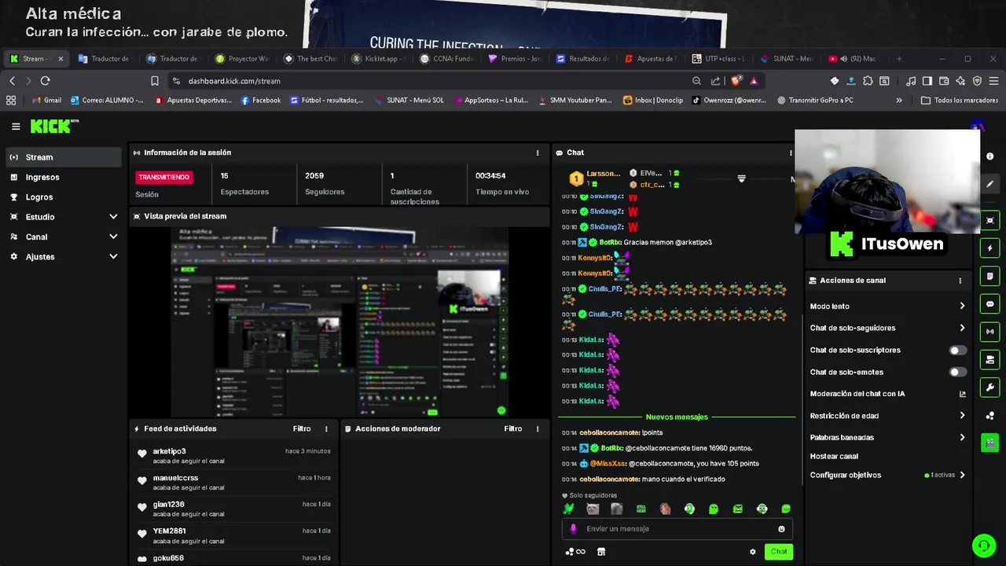Focus the Enviar un mensaje field
The height and width of the screenshot is (566, 1006).
coord(676,529)
